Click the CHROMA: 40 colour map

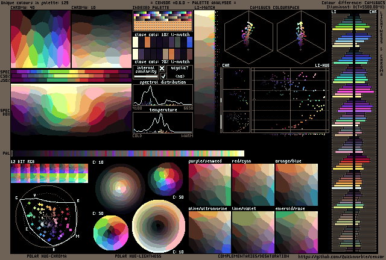40,39
